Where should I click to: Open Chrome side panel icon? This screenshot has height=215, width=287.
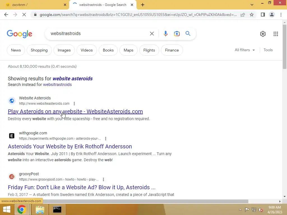click(x=263, y=15)
